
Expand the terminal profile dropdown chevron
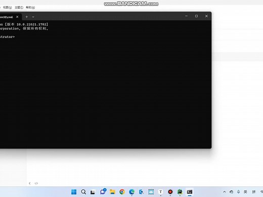(x=33, y=17)
